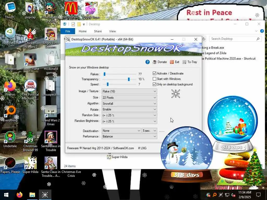Open Algorithm dropdown showing Snowfall

pyautogui.click(x=129, y=103)
